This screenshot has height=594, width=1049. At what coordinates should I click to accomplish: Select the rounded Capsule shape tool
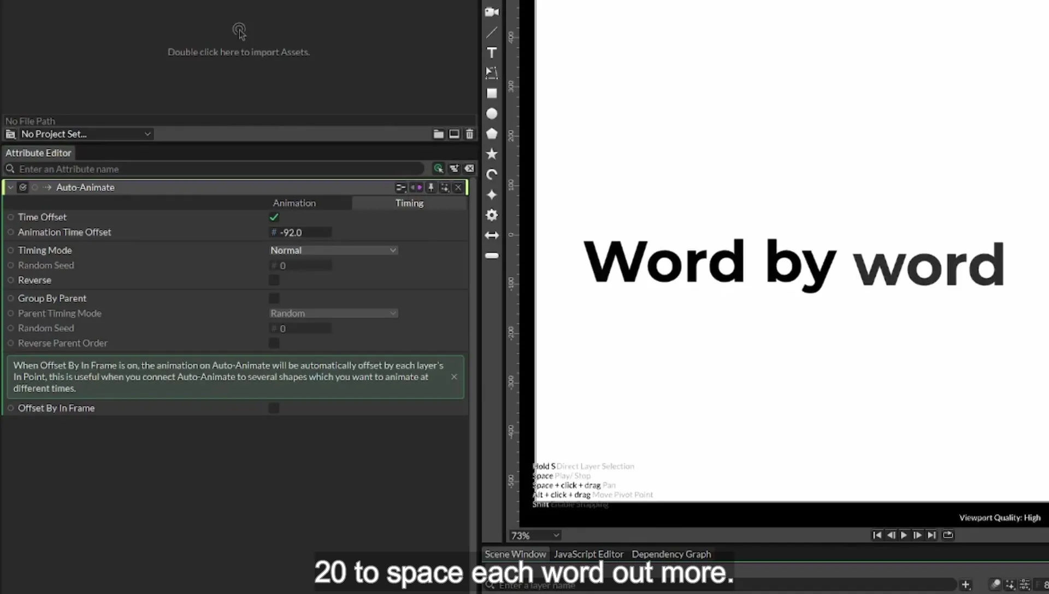492,256
